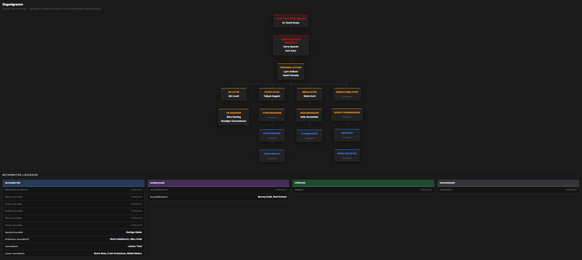Select the Mitarbeiter der Woche row

[74, 190]
